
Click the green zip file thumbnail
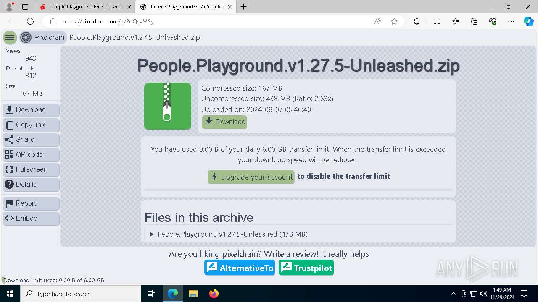coord(168,106)
